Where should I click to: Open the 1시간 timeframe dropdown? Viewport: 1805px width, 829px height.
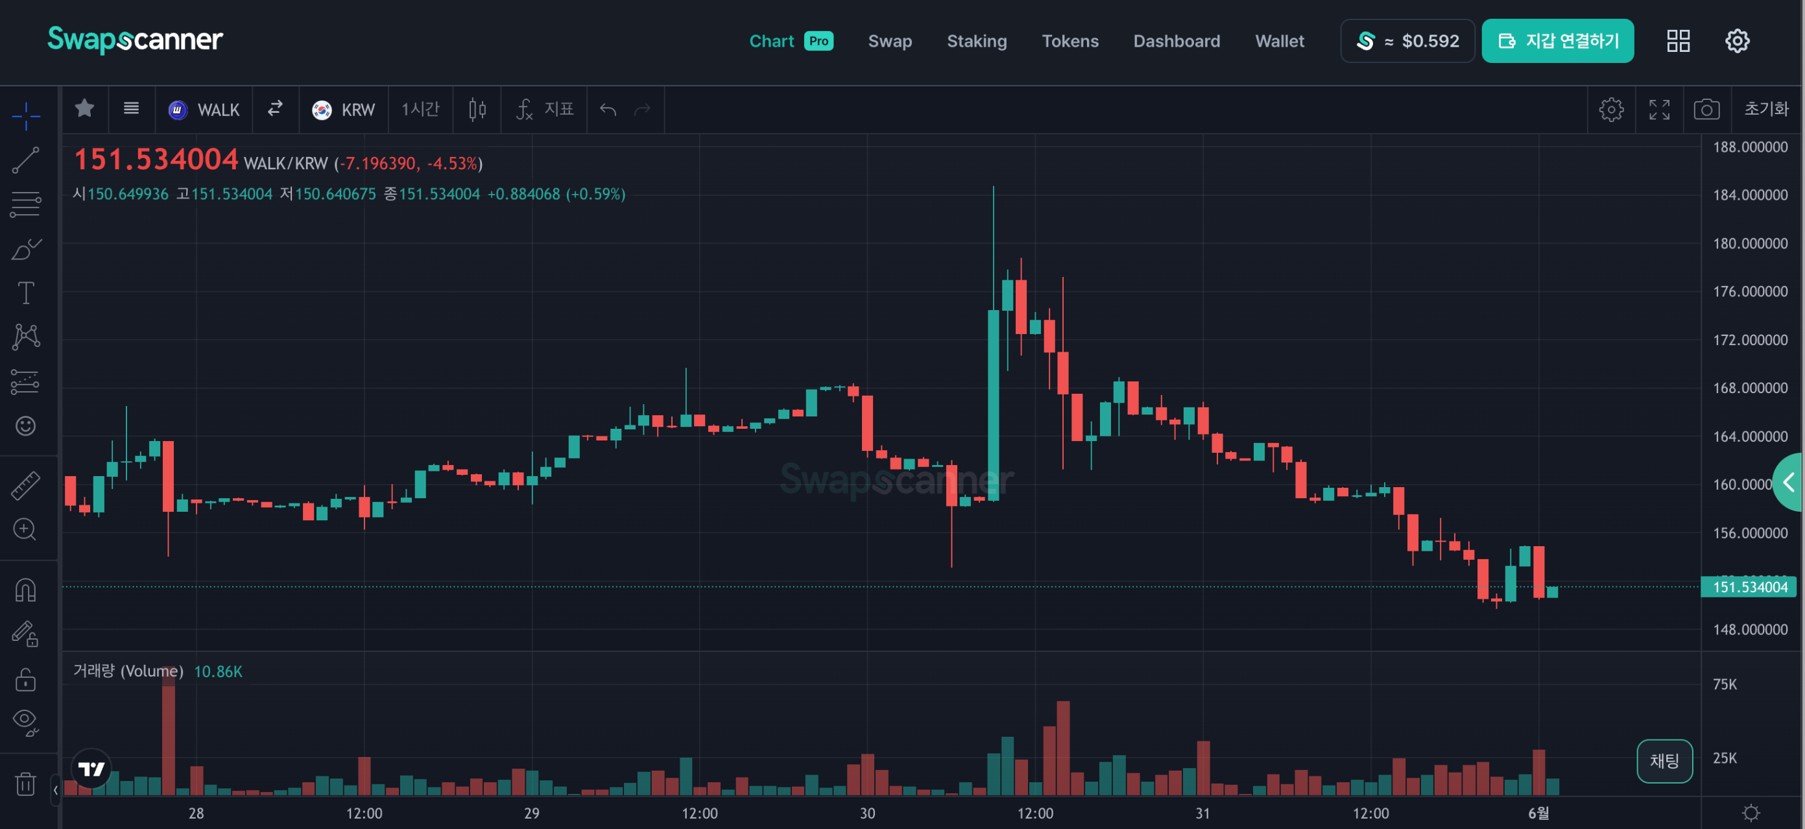tap(420, 110)
